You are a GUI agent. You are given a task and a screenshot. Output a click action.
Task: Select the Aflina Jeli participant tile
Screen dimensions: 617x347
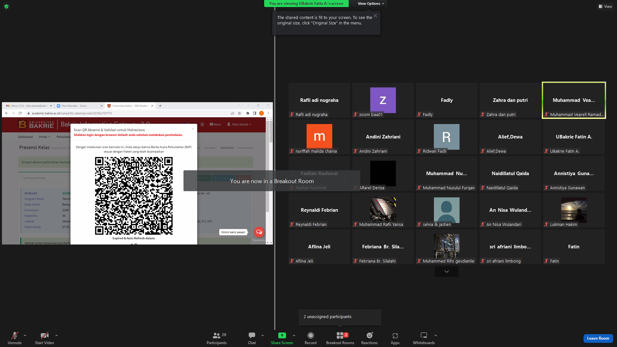pos(319,247)
